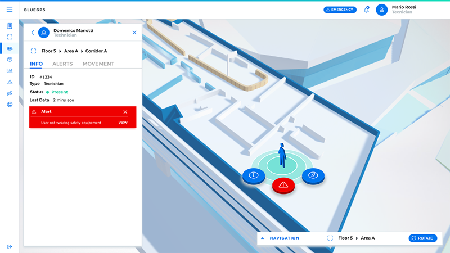Click the NAVIGATION label
The width and height of the screenshot is (450, 253).
click(x=285, y=238)
